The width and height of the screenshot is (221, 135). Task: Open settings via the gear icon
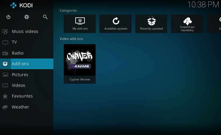[x=27, y=17]
